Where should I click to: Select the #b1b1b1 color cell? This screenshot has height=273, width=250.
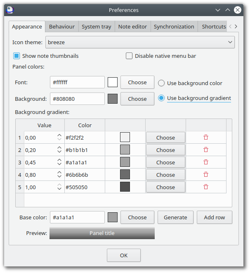85,150
